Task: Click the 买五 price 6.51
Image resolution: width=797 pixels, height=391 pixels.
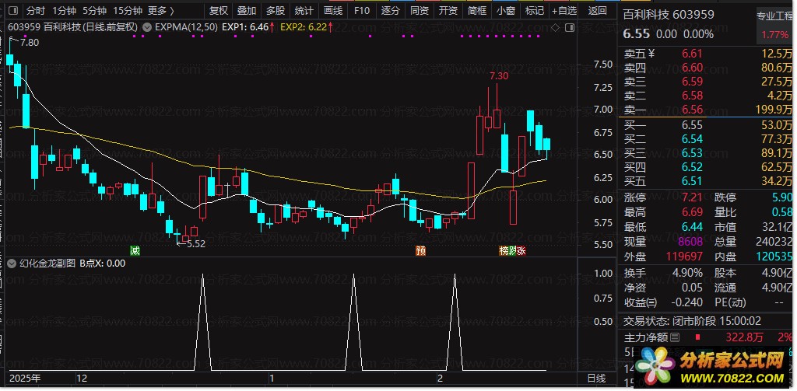Action: 692,181
